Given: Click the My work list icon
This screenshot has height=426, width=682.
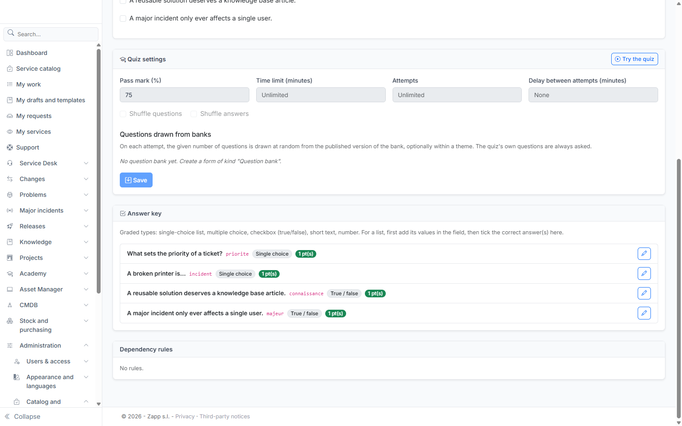Looking at the screenshot, I should pos(10,84).
